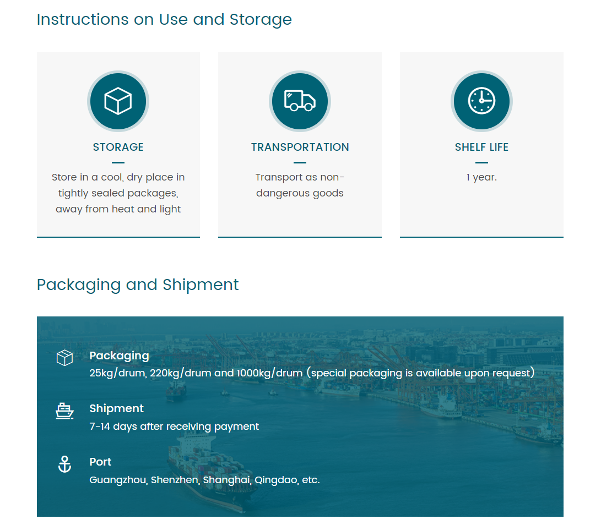Click the packaging box icon
601x525 pixels.
(x=65, y=358)
